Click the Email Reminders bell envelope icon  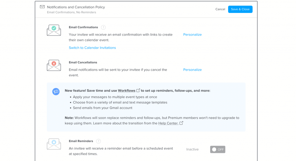point(54,144)
